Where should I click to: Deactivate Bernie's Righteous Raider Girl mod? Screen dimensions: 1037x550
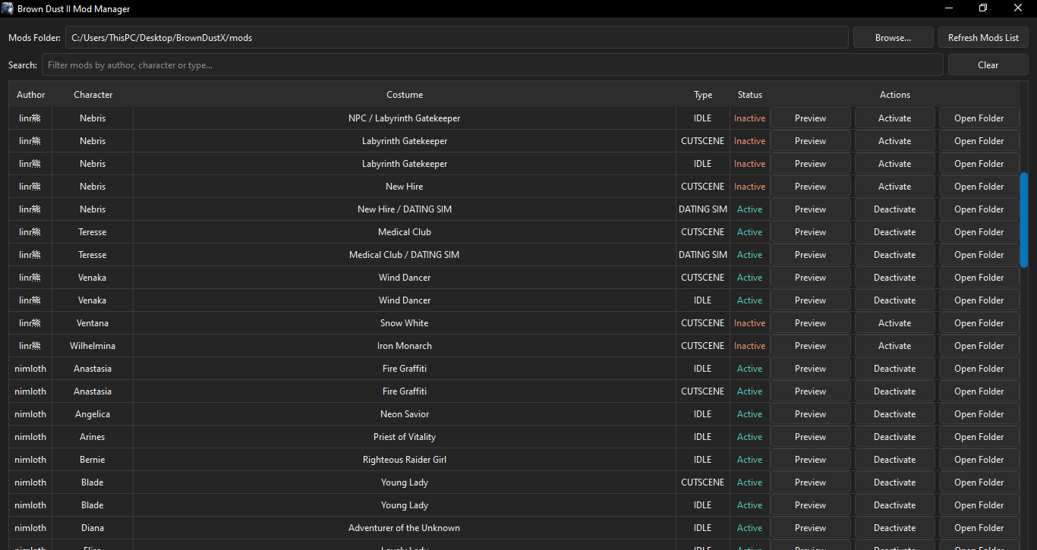(894, 459)
